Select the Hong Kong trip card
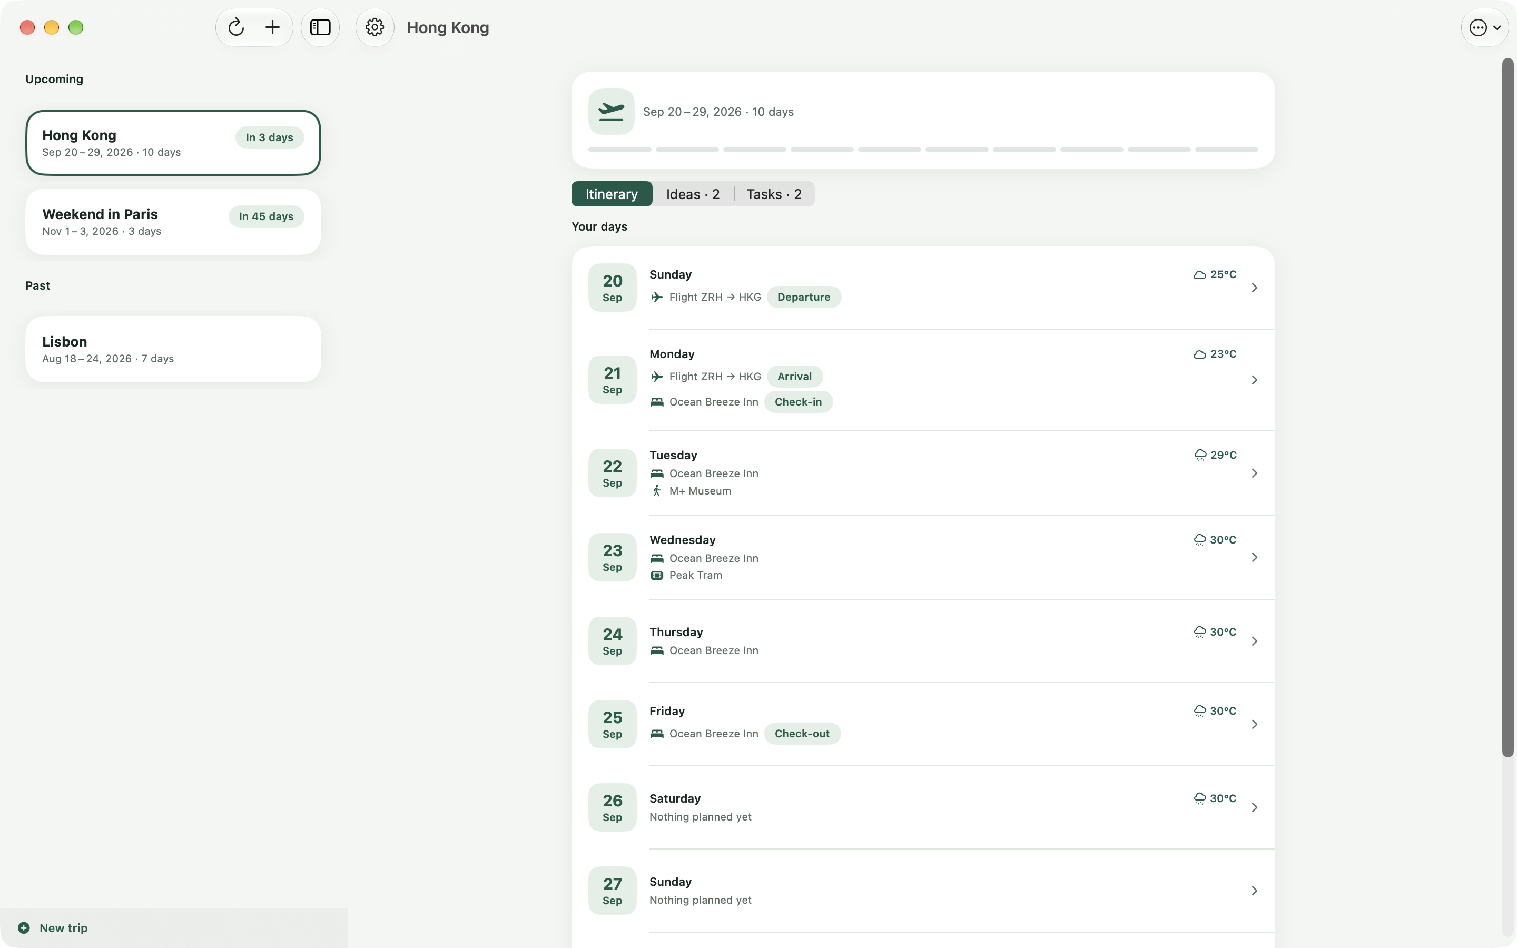 tap(173, 143)
